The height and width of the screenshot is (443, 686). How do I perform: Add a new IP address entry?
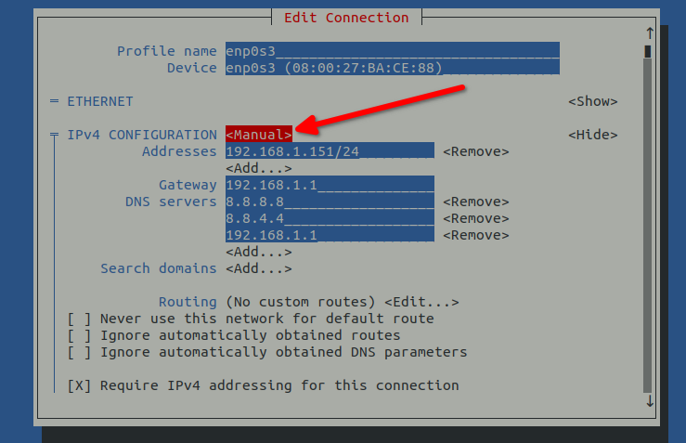pyautogui.click(x=258, y=168)
